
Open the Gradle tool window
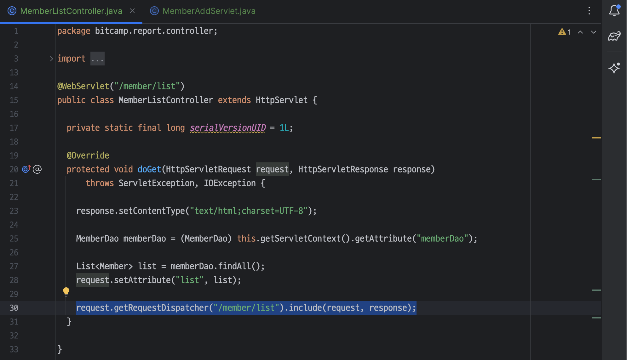(614, 36)
